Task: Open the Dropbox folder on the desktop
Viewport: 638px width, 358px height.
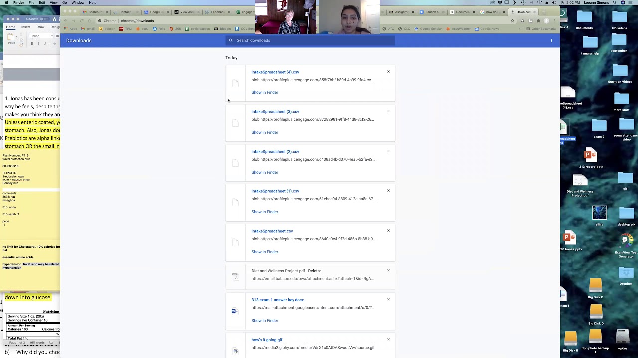Action: tap(626, 274)
